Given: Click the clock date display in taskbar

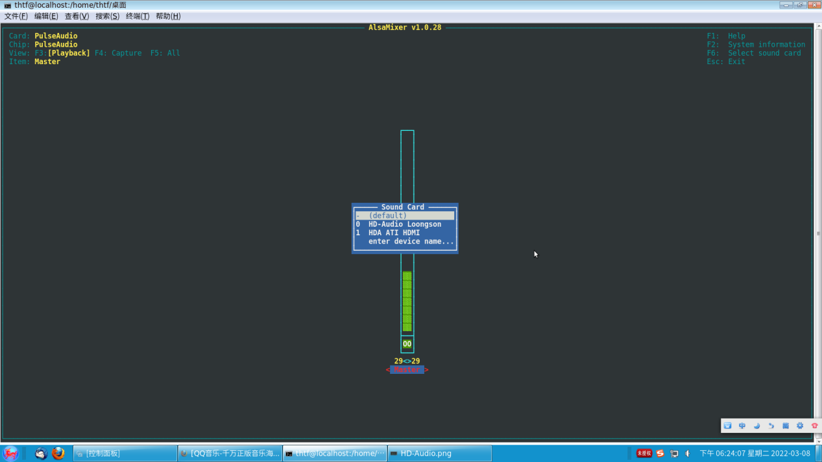Looking at the screenshot, I should 755,454.
